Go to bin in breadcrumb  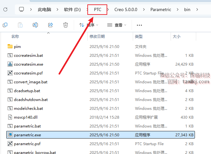[187, 9]
